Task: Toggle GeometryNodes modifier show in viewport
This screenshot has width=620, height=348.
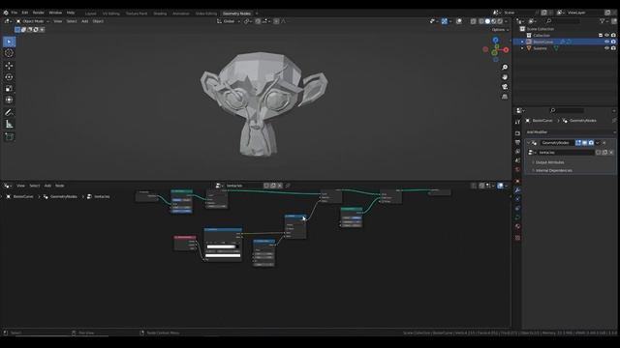Action: tap(584, 143)
